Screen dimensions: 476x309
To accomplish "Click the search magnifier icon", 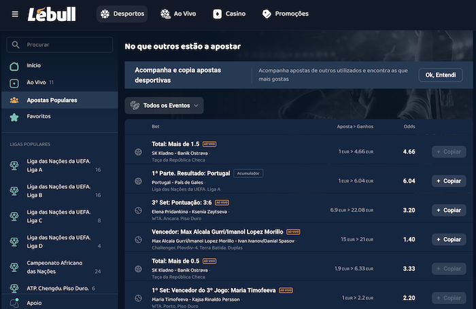I will tap(16, 45).
